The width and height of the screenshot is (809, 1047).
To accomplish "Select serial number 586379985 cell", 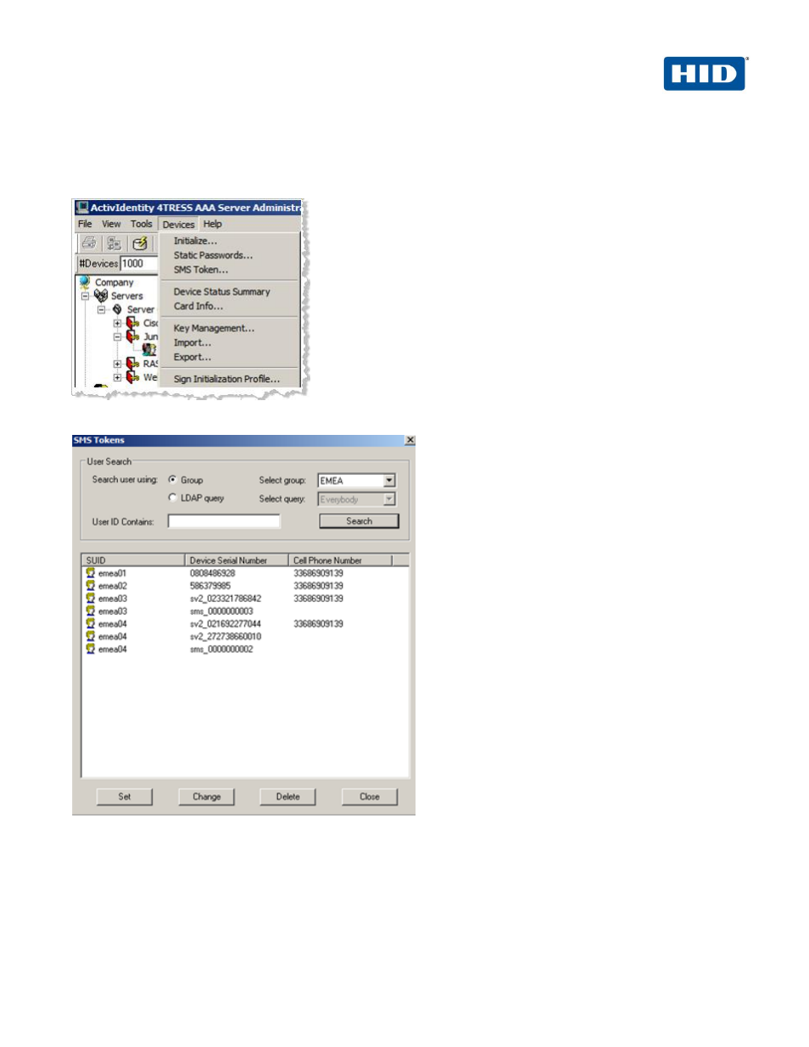I will 210,586.
